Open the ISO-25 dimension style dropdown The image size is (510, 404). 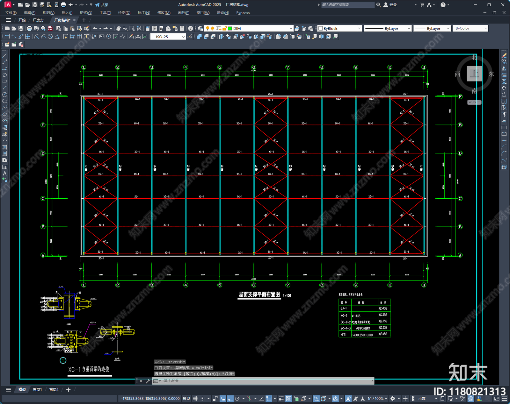(x=183, y=37)
